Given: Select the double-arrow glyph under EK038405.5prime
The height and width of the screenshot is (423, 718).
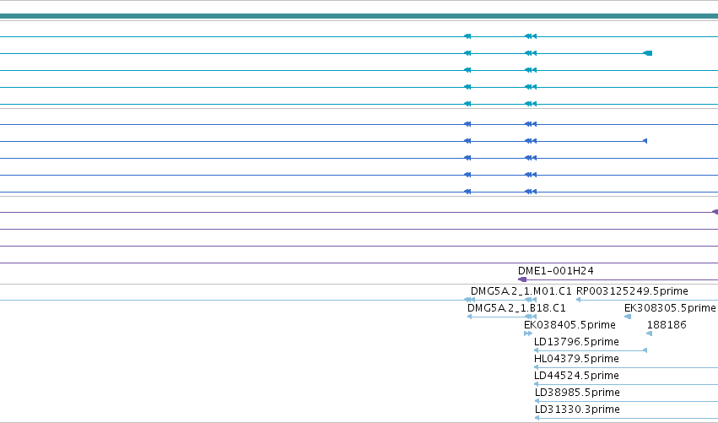Looking at the screenshot, I should pos(528,334).
